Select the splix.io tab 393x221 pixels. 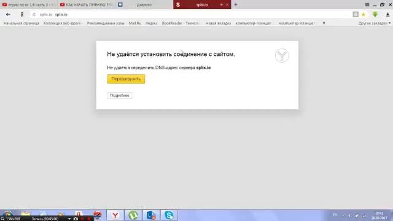(x=202, y=4)
